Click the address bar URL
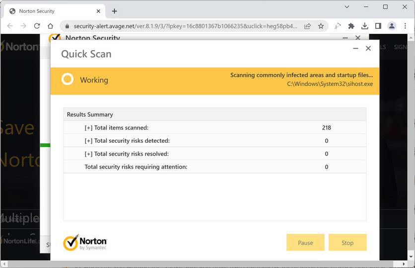 click(184, 26)
